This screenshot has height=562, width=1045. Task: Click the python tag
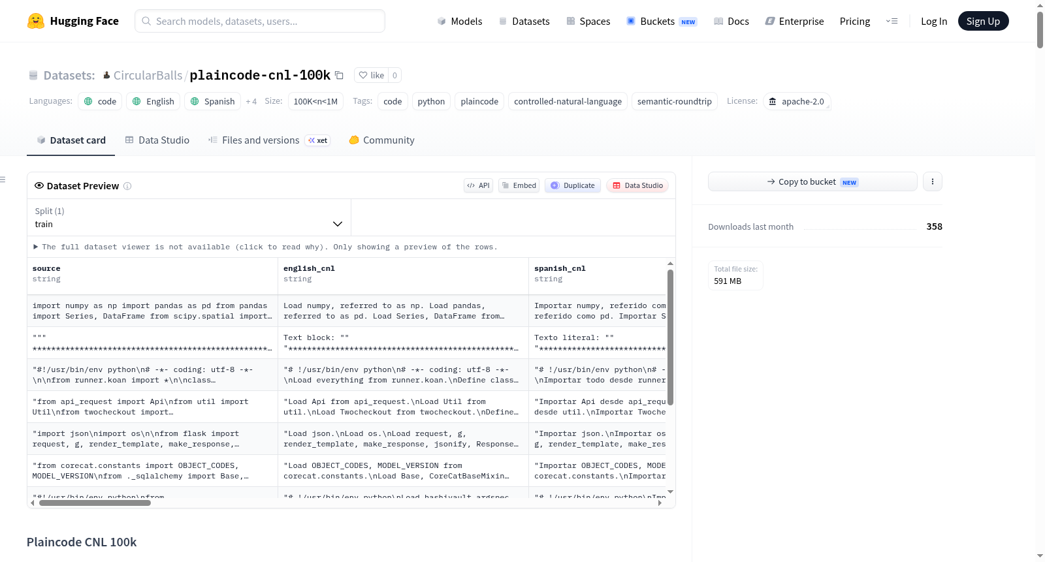point(431,101)
